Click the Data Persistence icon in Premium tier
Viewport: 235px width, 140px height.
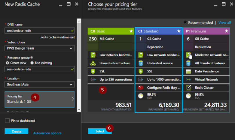pos(188,71)
